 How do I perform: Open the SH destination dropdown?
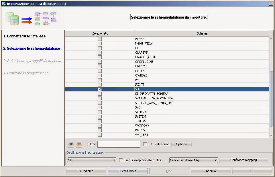[92, 160]
